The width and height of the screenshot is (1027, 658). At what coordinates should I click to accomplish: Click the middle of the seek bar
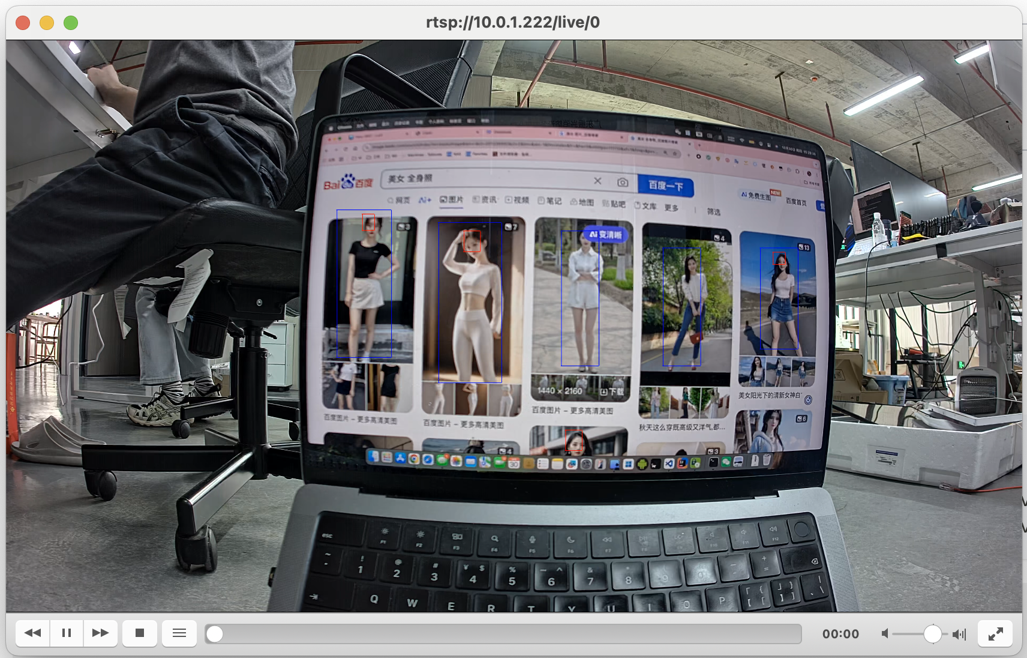tap(503, 634)
